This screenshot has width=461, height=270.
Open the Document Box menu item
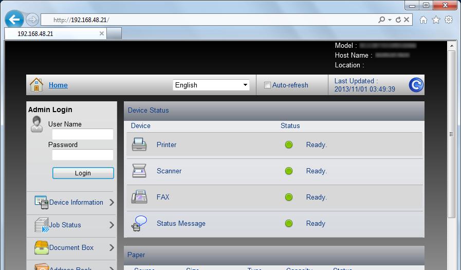click(x=71, y=248)
